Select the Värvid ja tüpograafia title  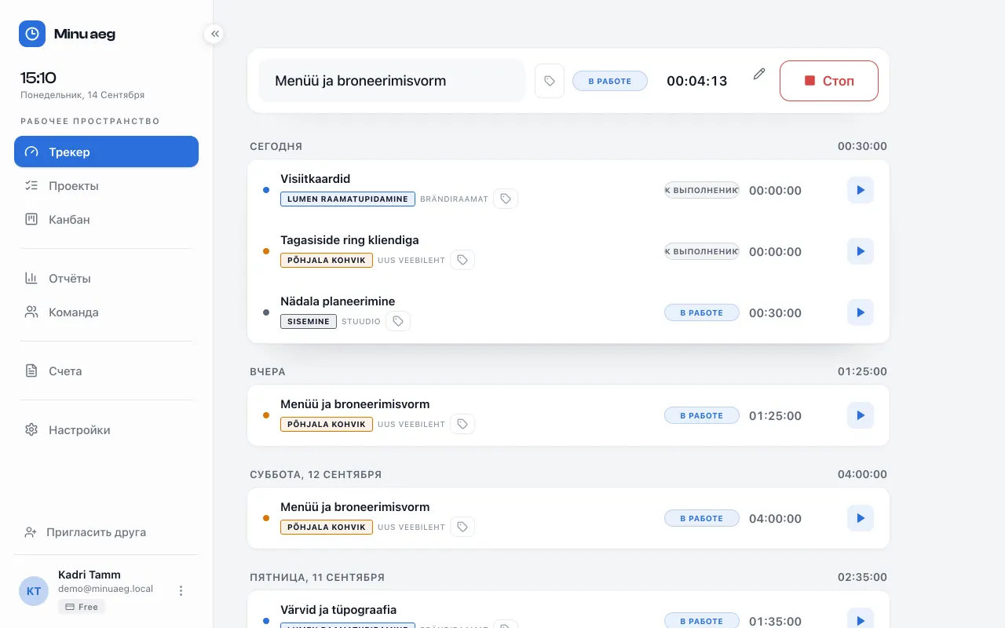click(x=338, y=610)
